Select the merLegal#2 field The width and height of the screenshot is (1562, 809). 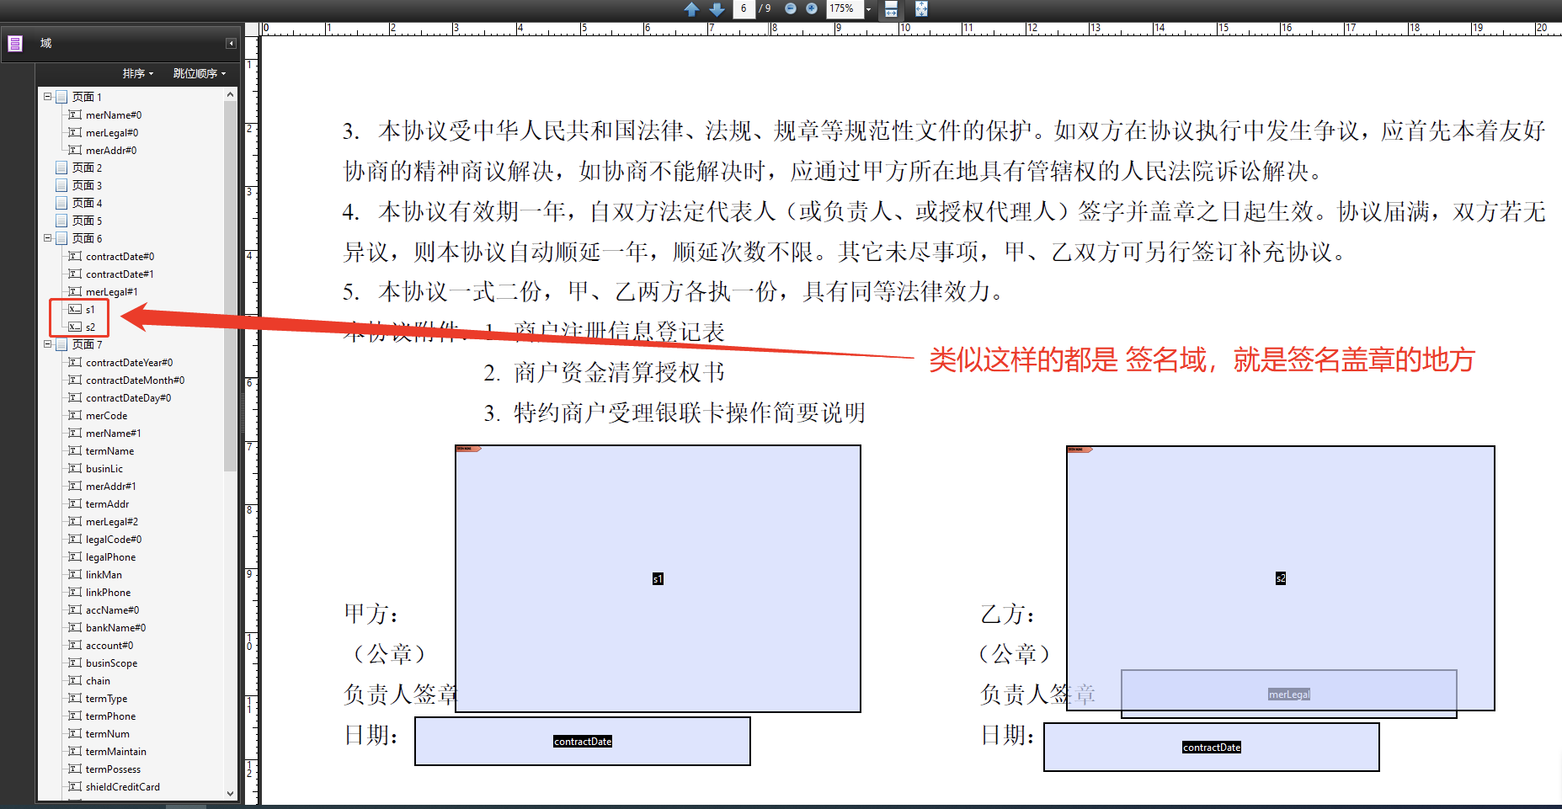pos(112,522)
